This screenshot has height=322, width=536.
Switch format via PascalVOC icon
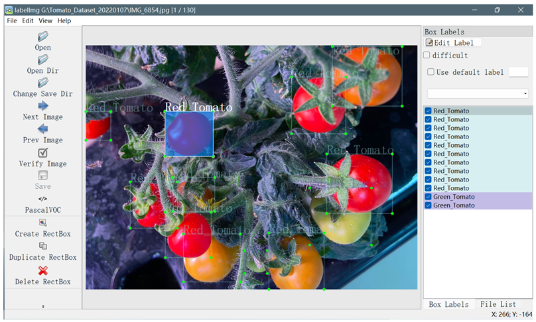(43, 199)
